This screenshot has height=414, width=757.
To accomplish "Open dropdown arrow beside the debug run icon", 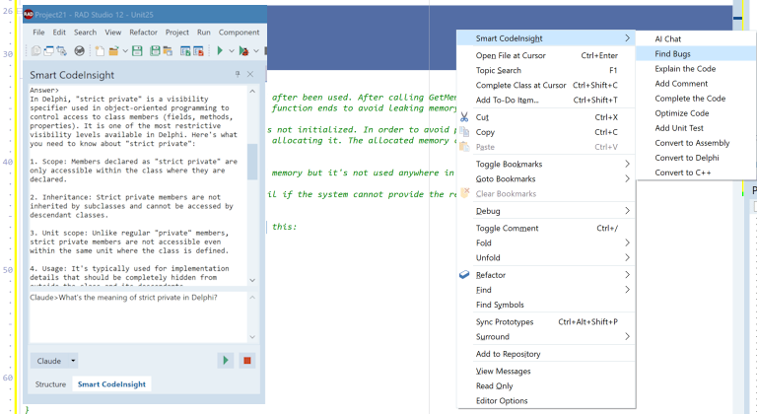I will (256, 50).
